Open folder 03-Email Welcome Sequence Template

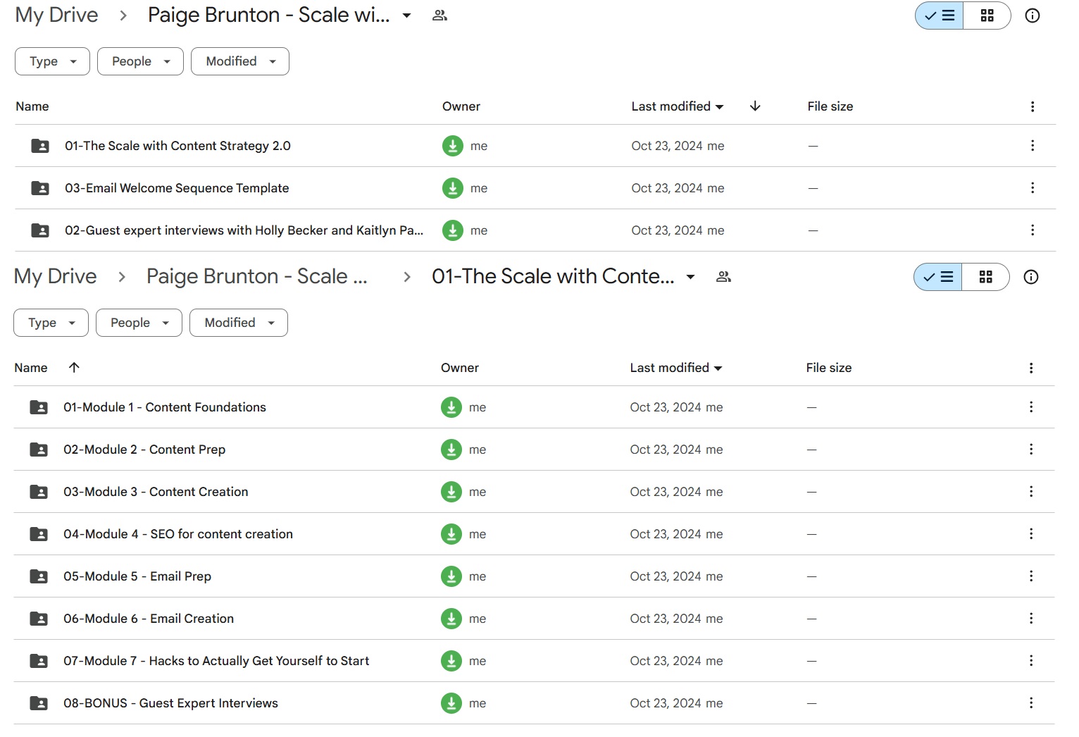click(177, 188)
